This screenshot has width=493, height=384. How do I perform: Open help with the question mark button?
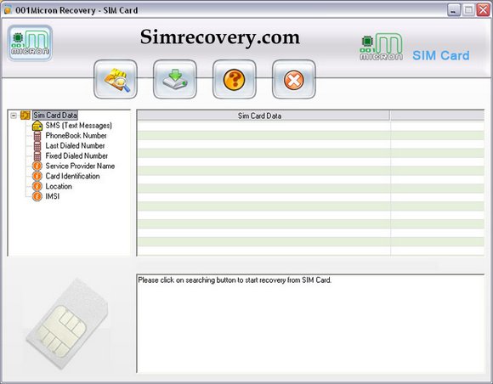[x=235, y=79]
